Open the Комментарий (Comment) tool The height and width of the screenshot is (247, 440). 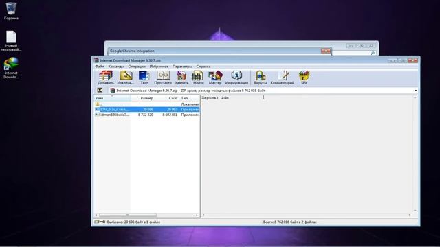[283, 78]
